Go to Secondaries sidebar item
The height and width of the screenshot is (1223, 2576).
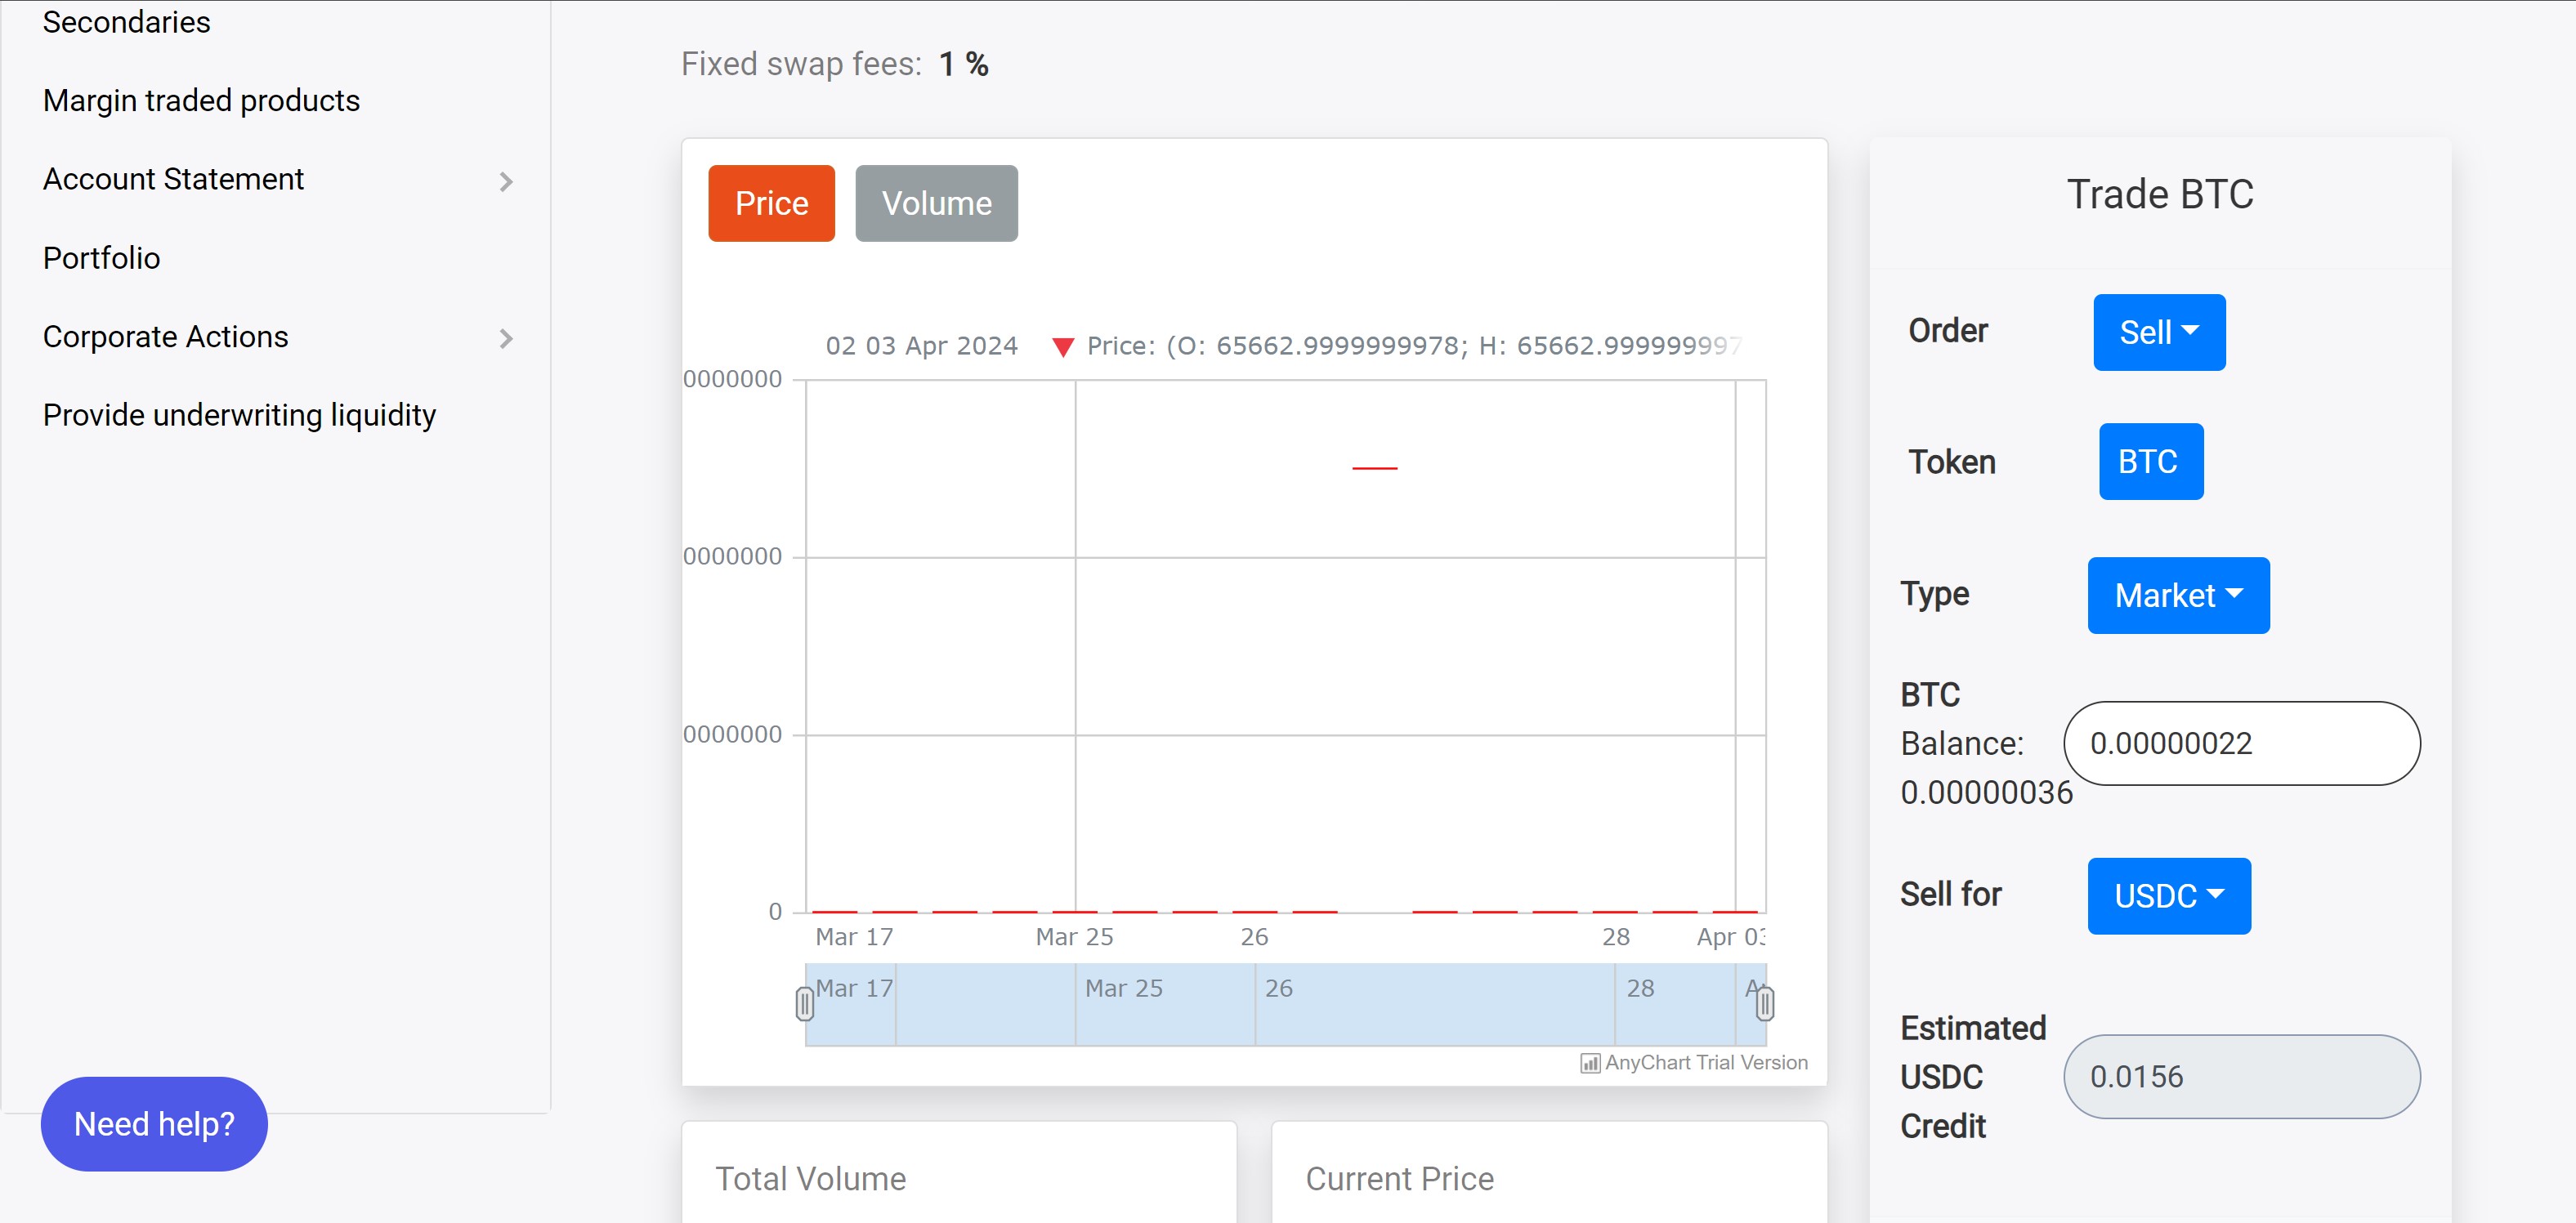(126, 21)
